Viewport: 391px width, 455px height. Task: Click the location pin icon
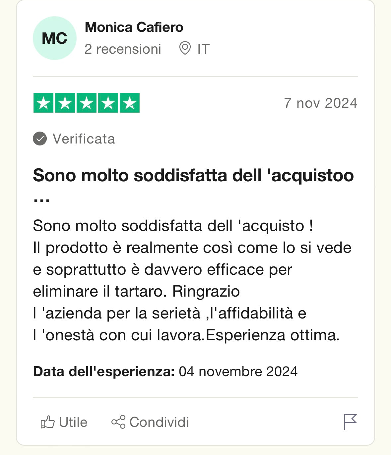coord(185,48)
